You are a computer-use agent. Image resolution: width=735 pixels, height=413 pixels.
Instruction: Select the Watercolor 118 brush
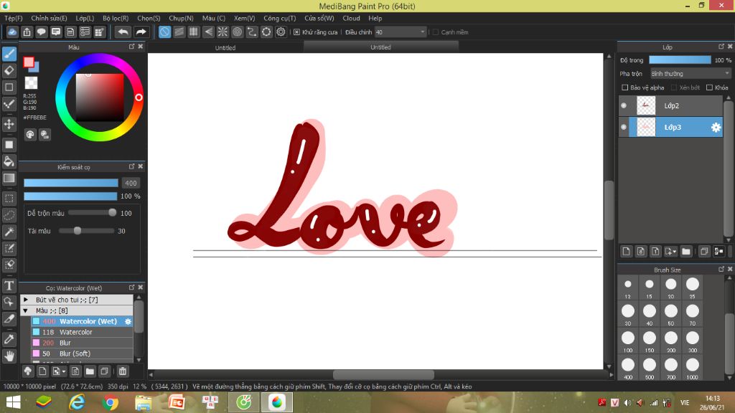(82, 332)
